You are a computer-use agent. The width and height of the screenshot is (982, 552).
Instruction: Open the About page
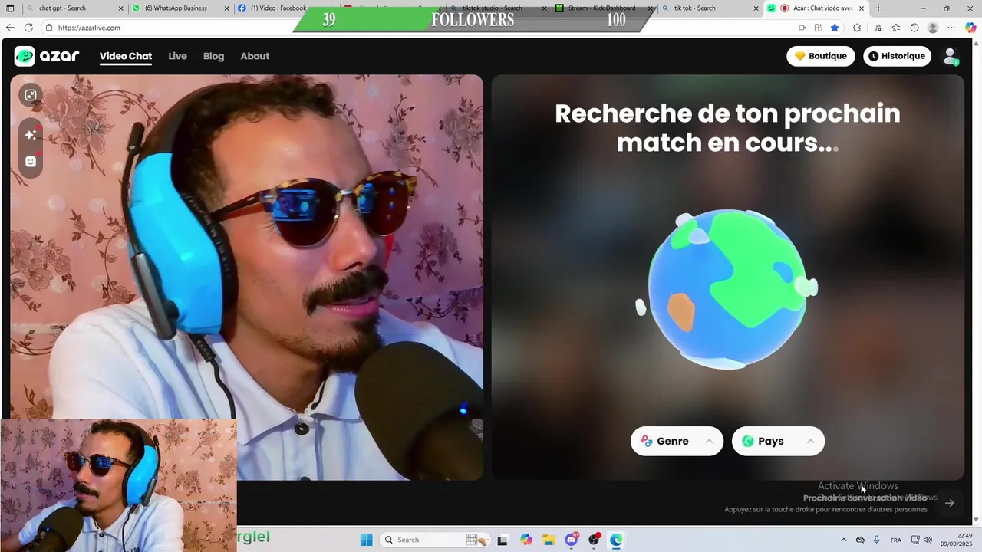(255, 56)
